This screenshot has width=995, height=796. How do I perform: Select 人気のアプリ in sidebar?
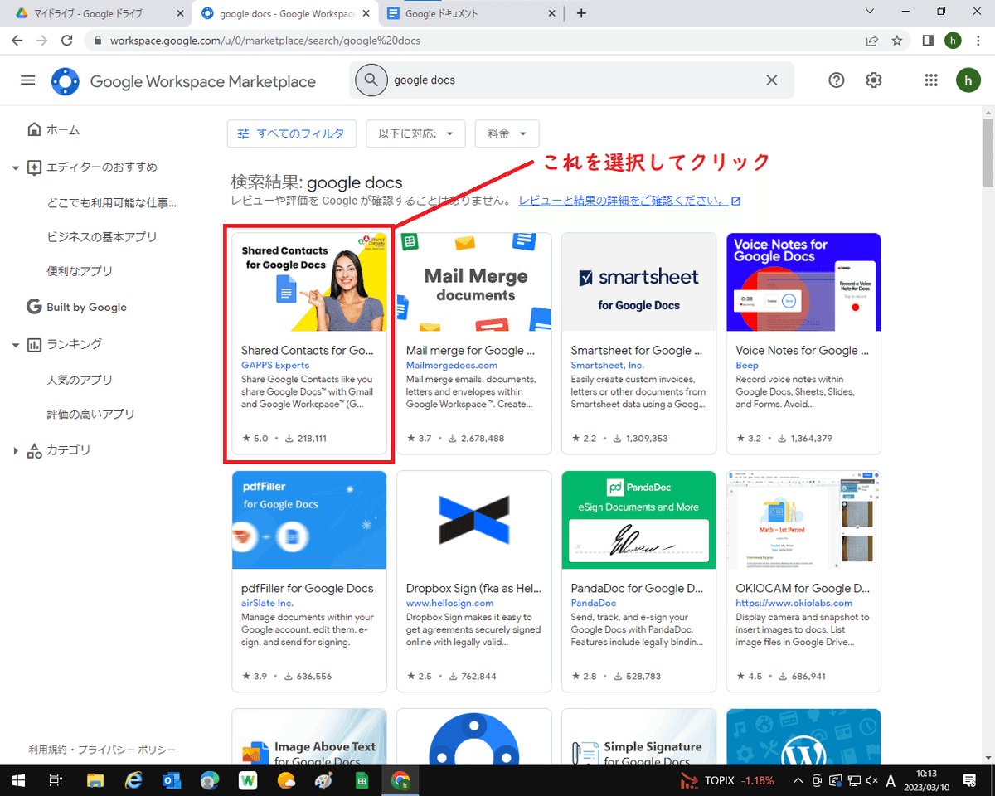[x=80, y=380]
